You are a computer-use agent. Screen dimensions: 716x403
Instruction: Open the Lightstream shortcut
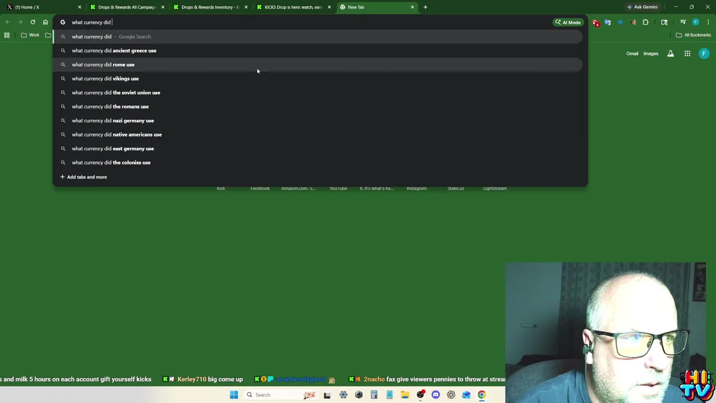tap(494, 188)
